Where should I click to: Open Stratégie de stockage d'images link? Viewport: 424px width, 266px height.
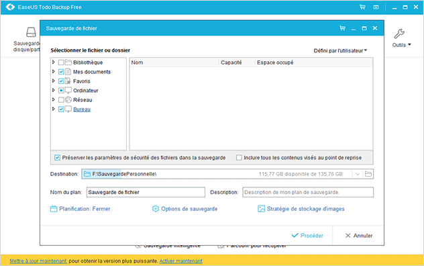pos(306,209)
